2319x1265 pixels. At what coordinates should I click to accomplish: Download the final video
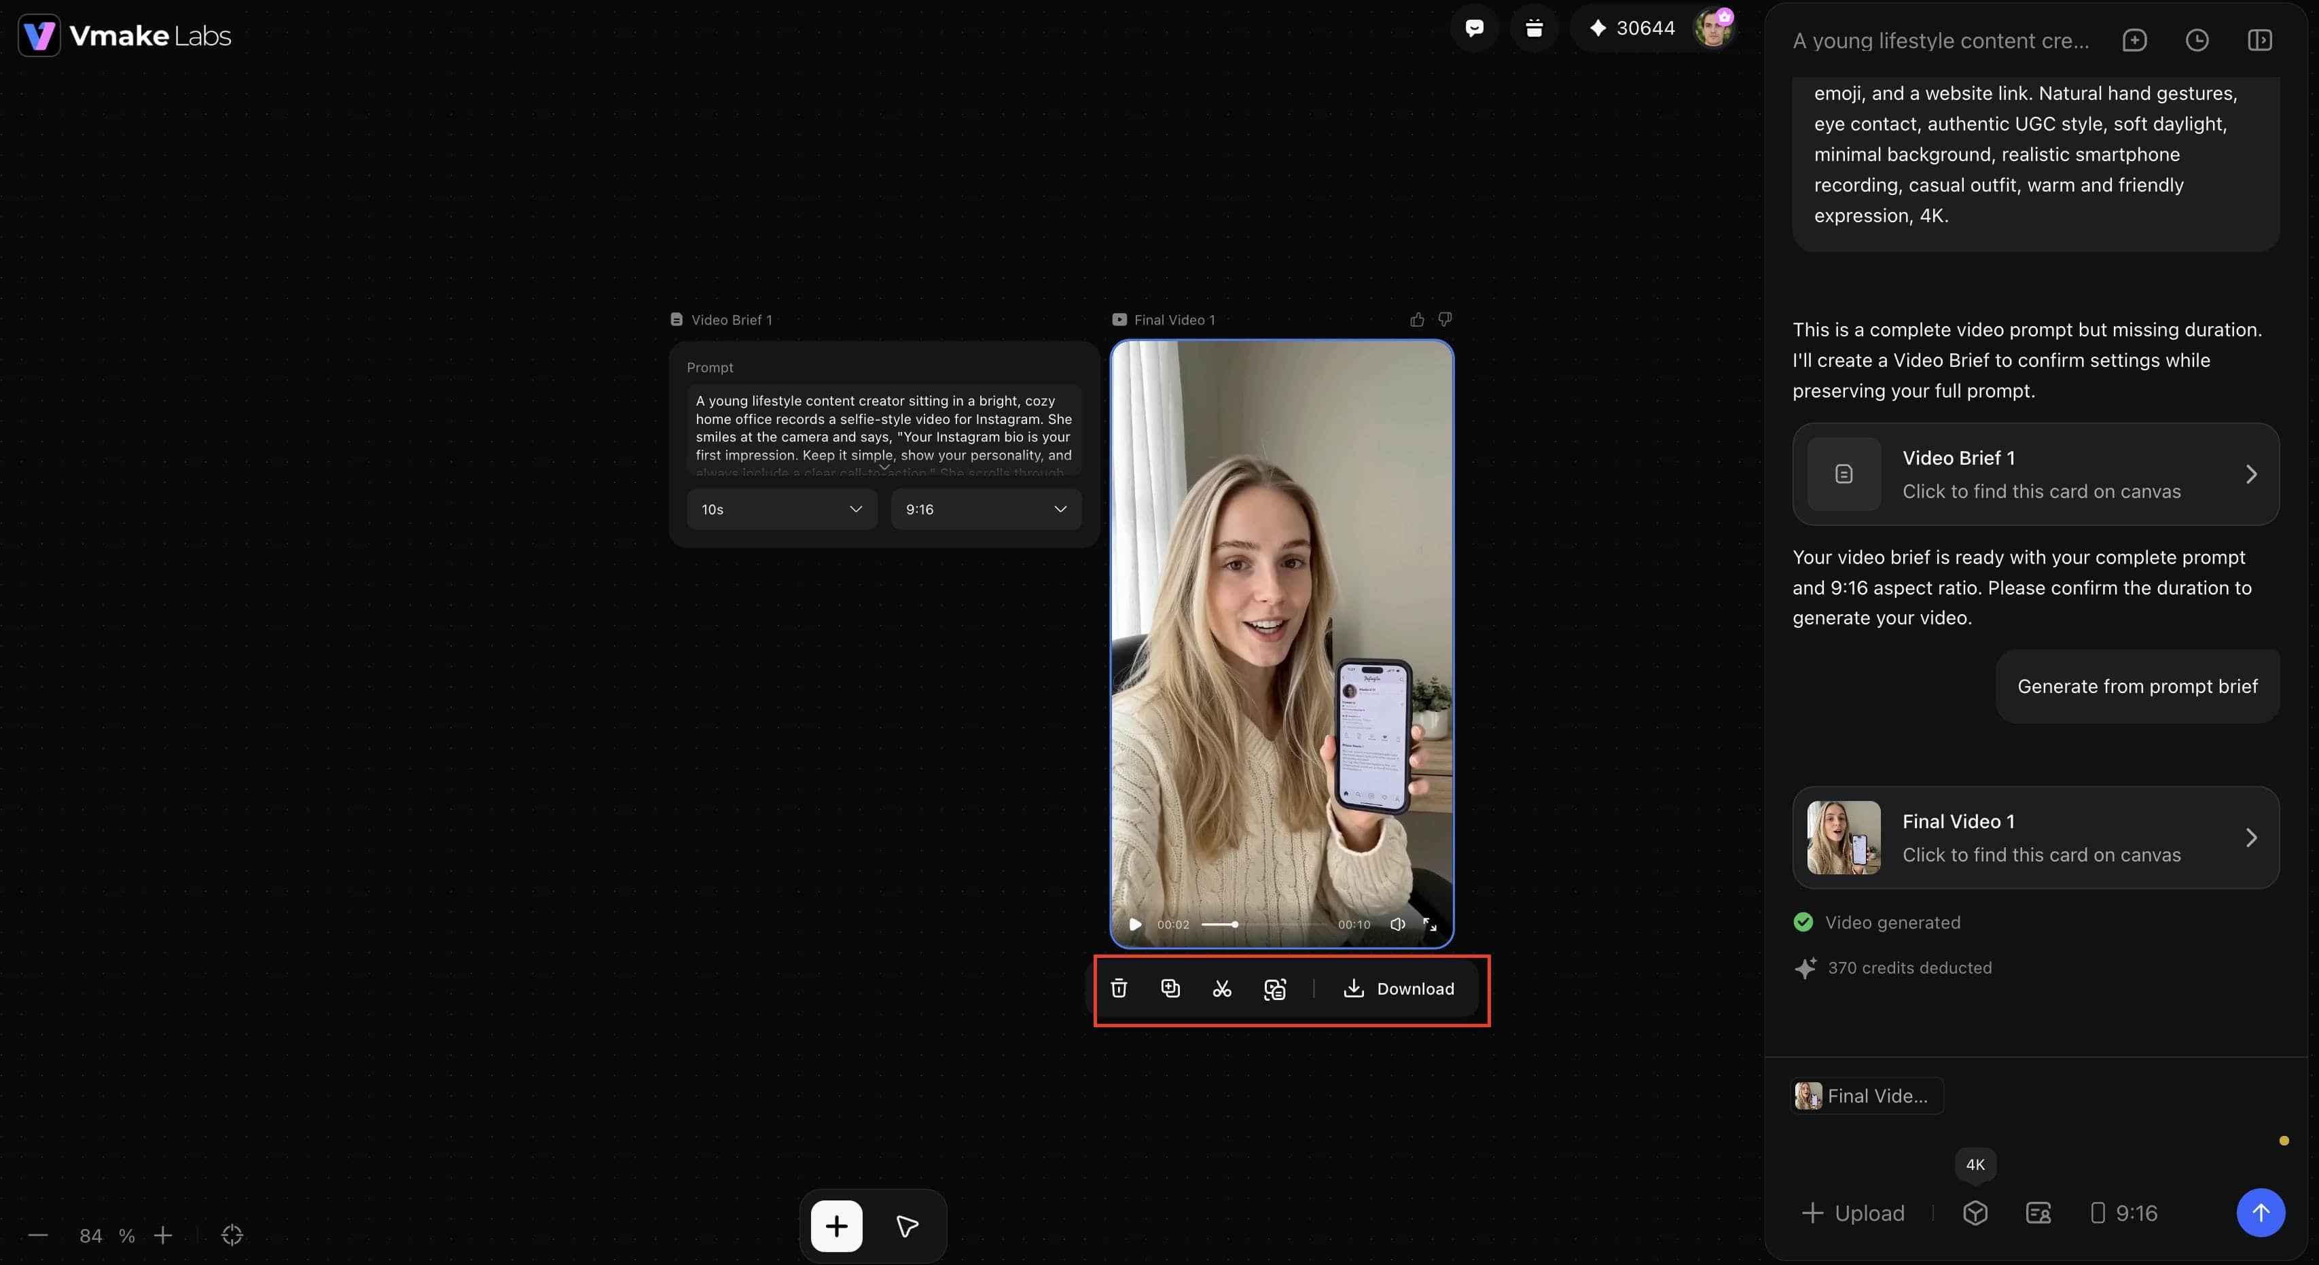click(1398, 988)
